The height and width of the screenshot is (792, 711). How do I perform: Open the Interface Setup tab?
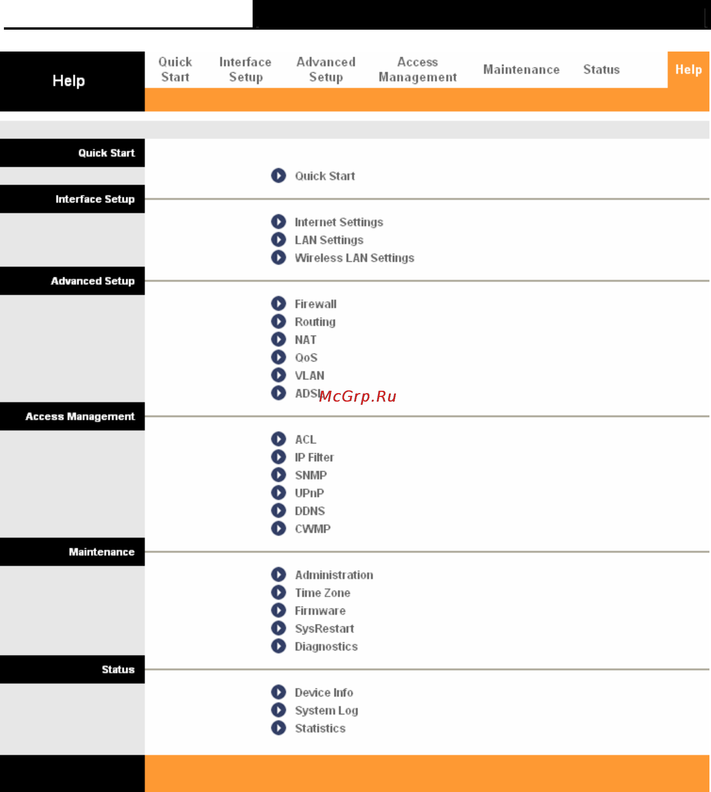click(x=246, y=69)
